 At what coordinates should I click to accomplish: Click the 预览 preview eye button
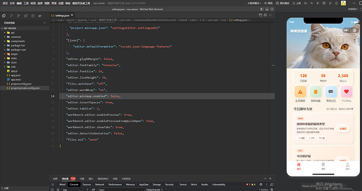coord(269,3)
